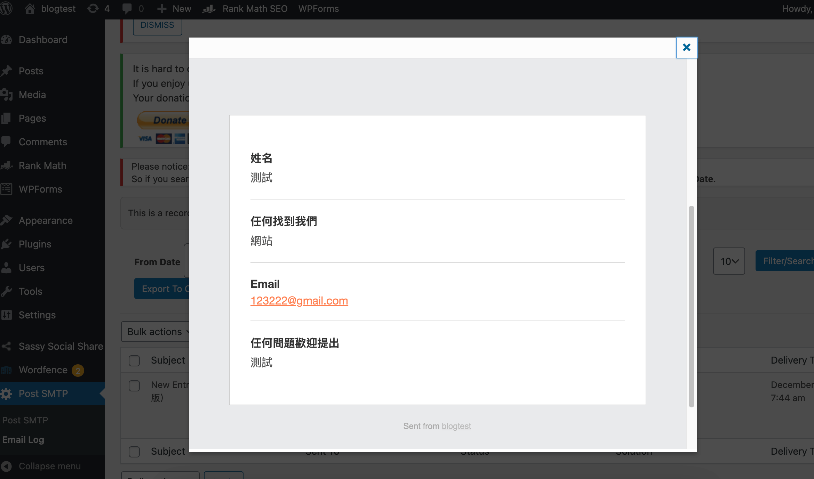The width and height of the screenshot is (814, 479).
Task: Click the Plugins plug icon in sidebar
Action: tap(7, 244)
